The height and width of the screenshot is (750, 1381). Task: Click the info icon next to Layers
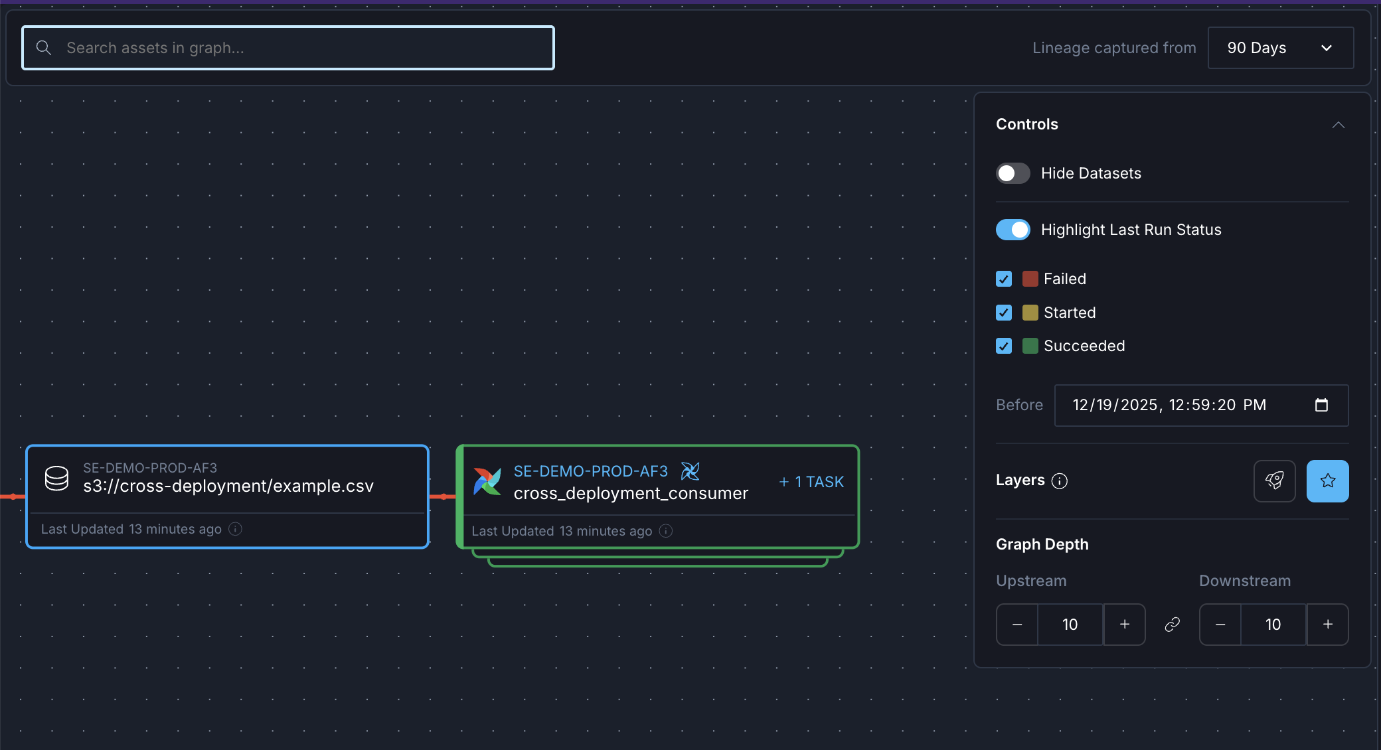pos(1060,481)
